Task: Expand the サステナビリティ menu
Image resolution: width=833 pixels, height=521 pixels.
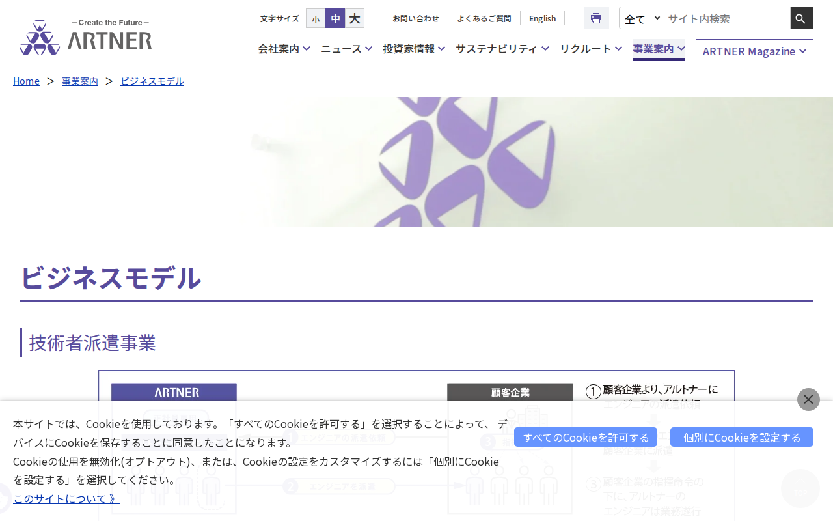Action: (x=502, y=48)
